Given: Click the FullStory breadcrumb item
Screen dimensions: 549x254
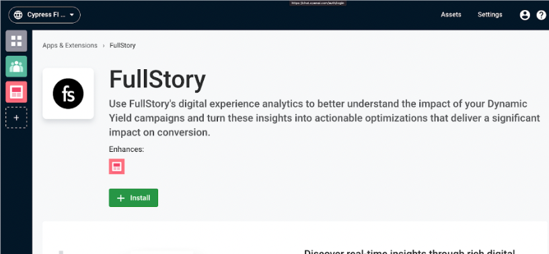Looking at the screenshot, I should point(122,46).
